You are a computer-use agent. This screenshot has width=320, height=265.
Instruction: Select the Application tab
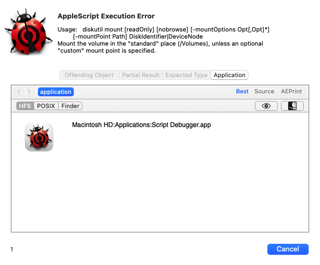tap(229, 75)
